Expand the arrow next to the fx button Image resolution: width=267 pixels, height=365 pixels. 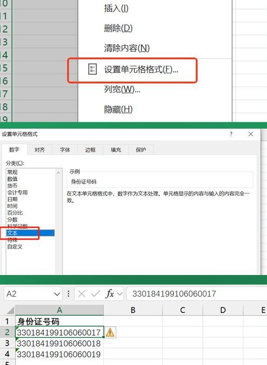pyautogui.click(x=120, y=294)
